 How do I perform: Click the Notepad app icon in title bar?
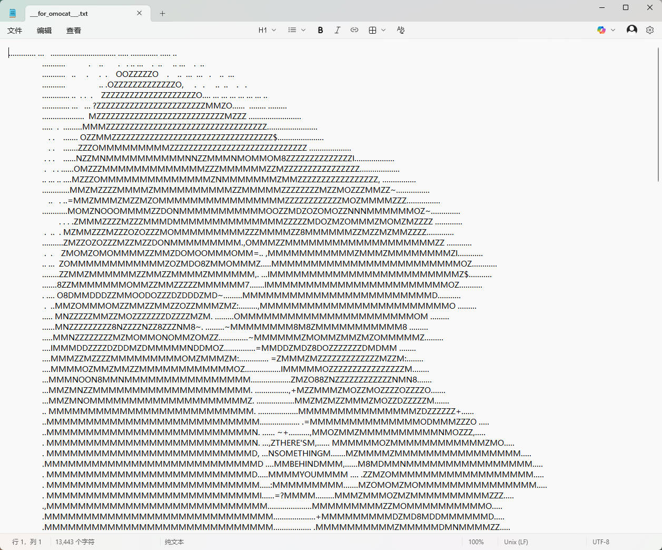(13, 13)
